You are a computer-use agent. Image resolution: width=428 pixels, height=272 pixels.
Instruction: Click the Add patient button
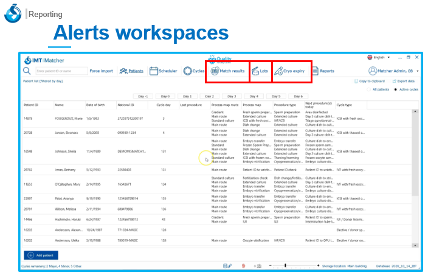click(x=42, y=255)
